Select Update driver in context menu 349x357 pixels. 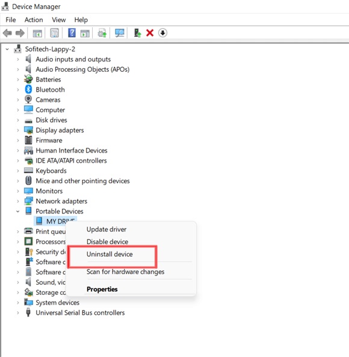click(107, 229)
